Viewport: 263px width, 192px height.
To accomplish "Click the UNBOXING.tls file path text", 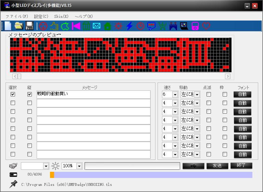I will pos(66,184).
